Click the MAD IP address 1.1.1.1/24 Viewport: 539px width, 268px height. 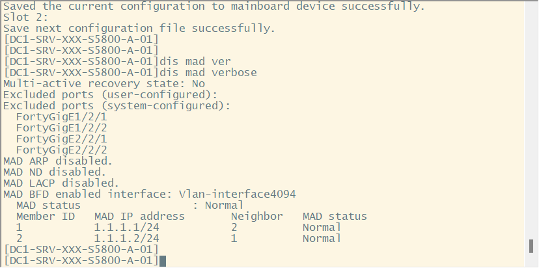pos(127,227)
